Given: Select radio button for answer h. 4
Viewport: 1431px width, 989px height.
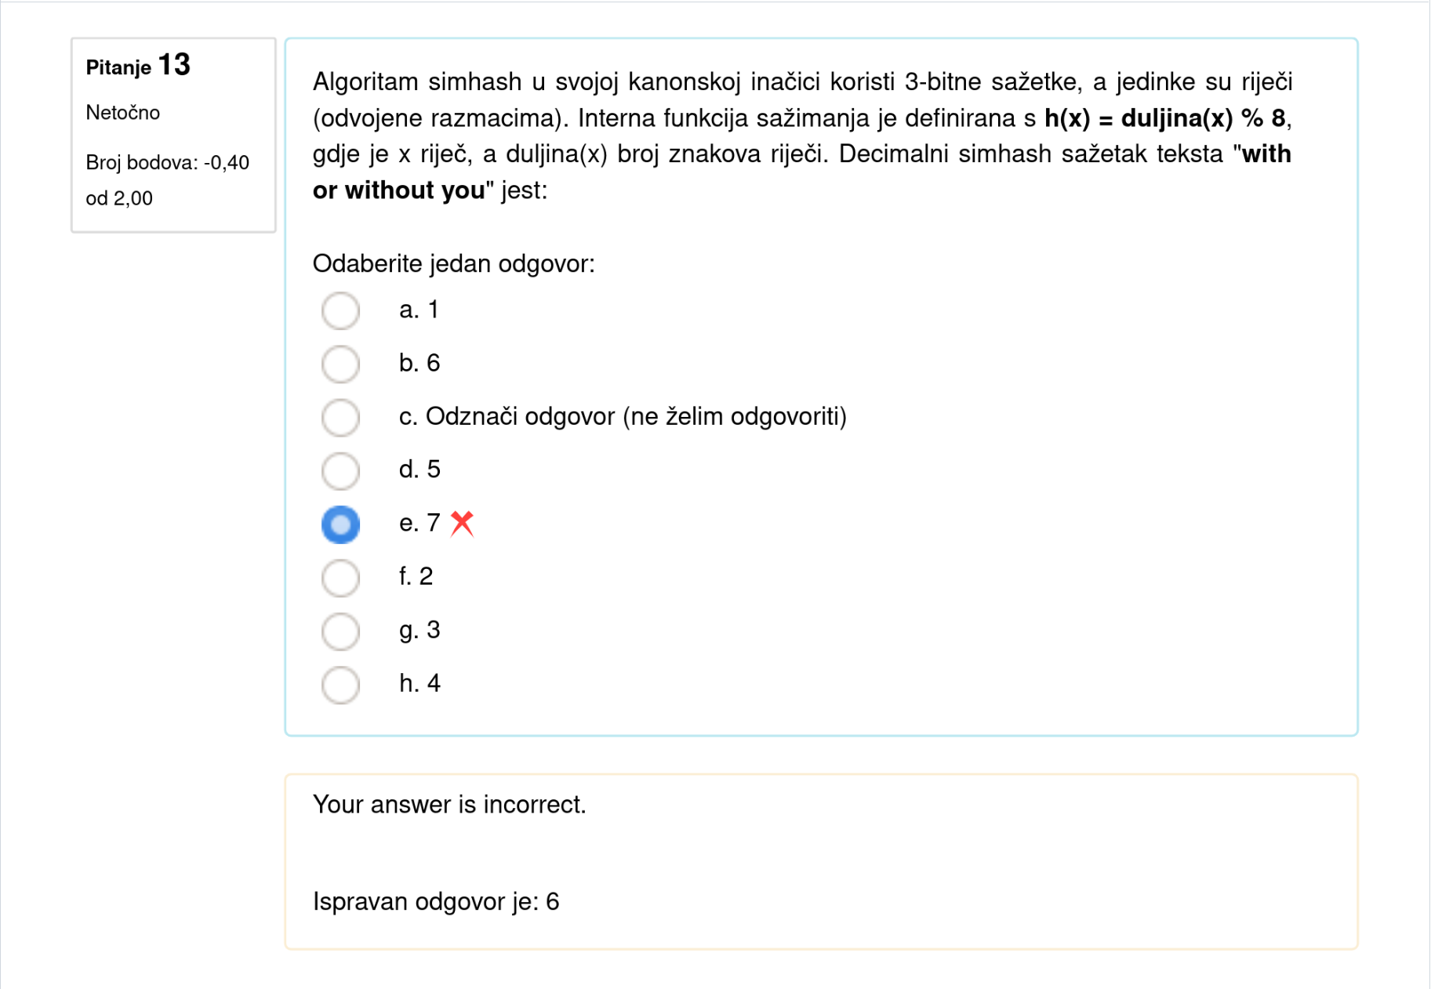Looking at the screenshot, I should [x=340, y=684].
